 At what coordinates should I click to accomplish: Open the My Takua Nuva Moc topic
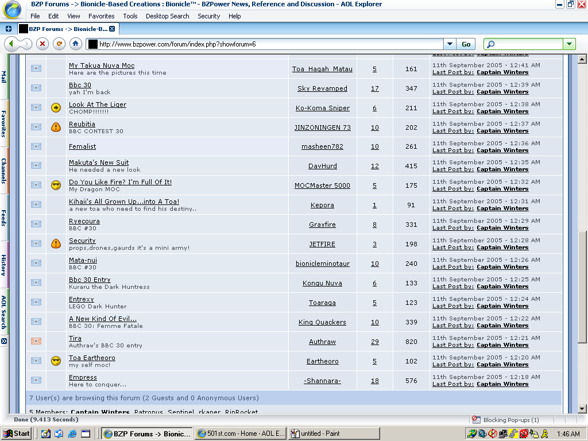tap(102, 65)
